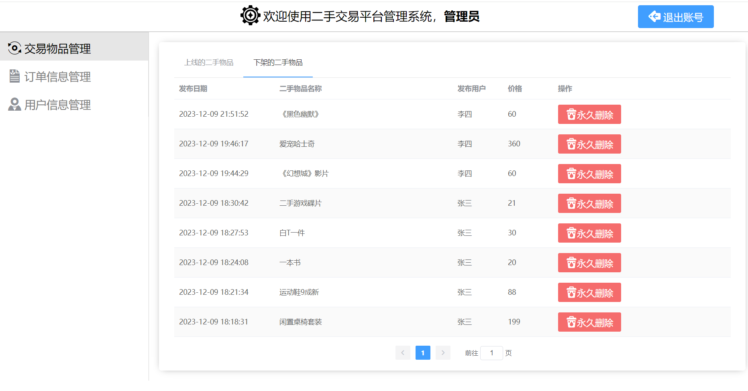Open 用户信息管理 in the sidebar
This screenshot has width=748, height=391.
(74, 105)
